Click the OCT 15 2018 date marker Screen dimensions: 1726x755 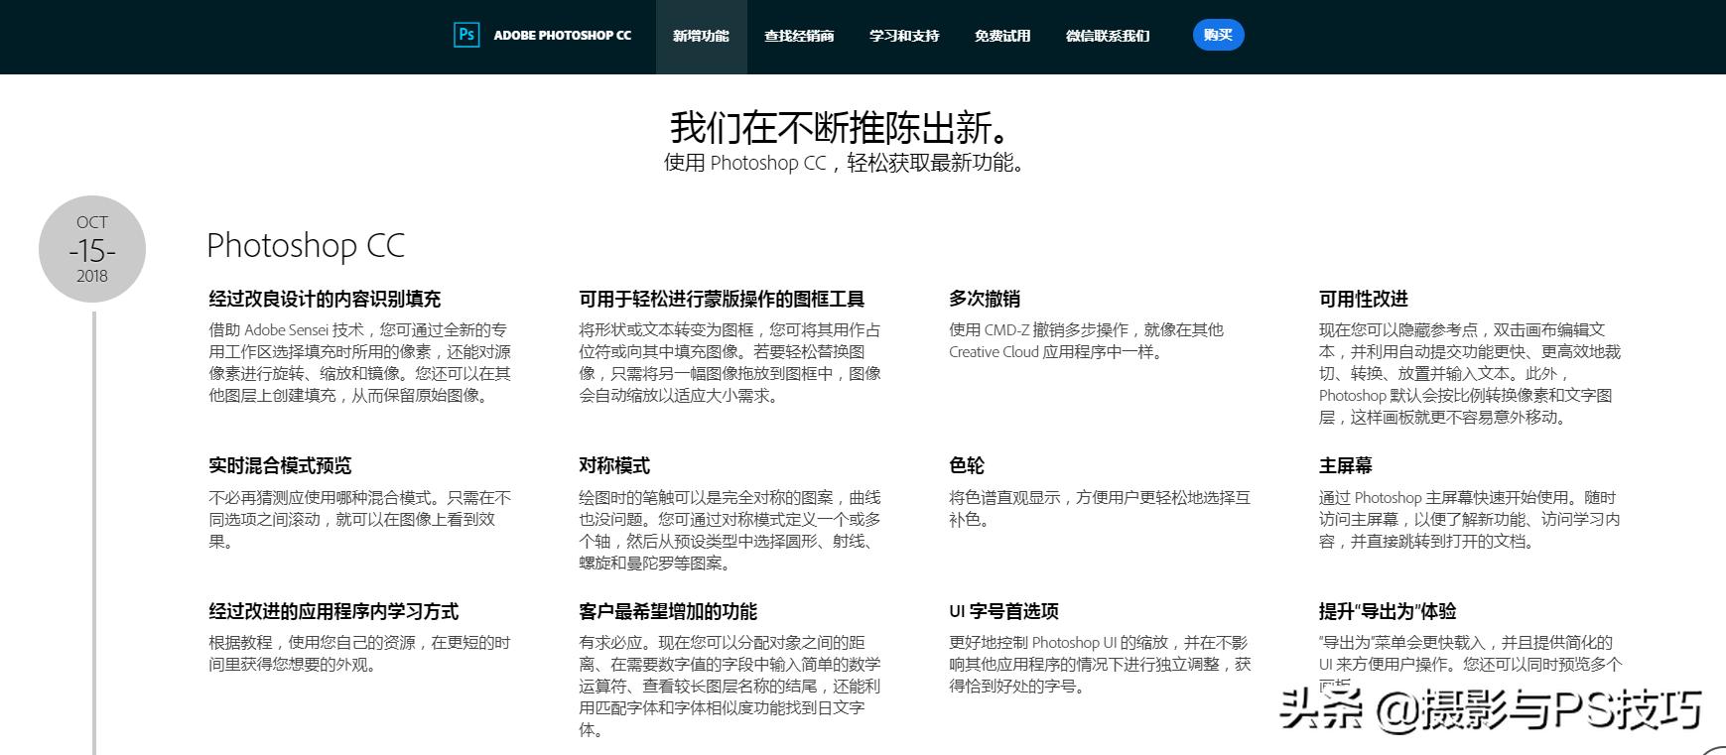(92, 249)
